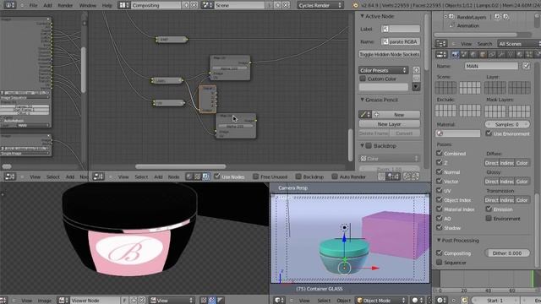Uncheck the Object Index pass
The image size is (541, 304).
click(x=440, y=200)
